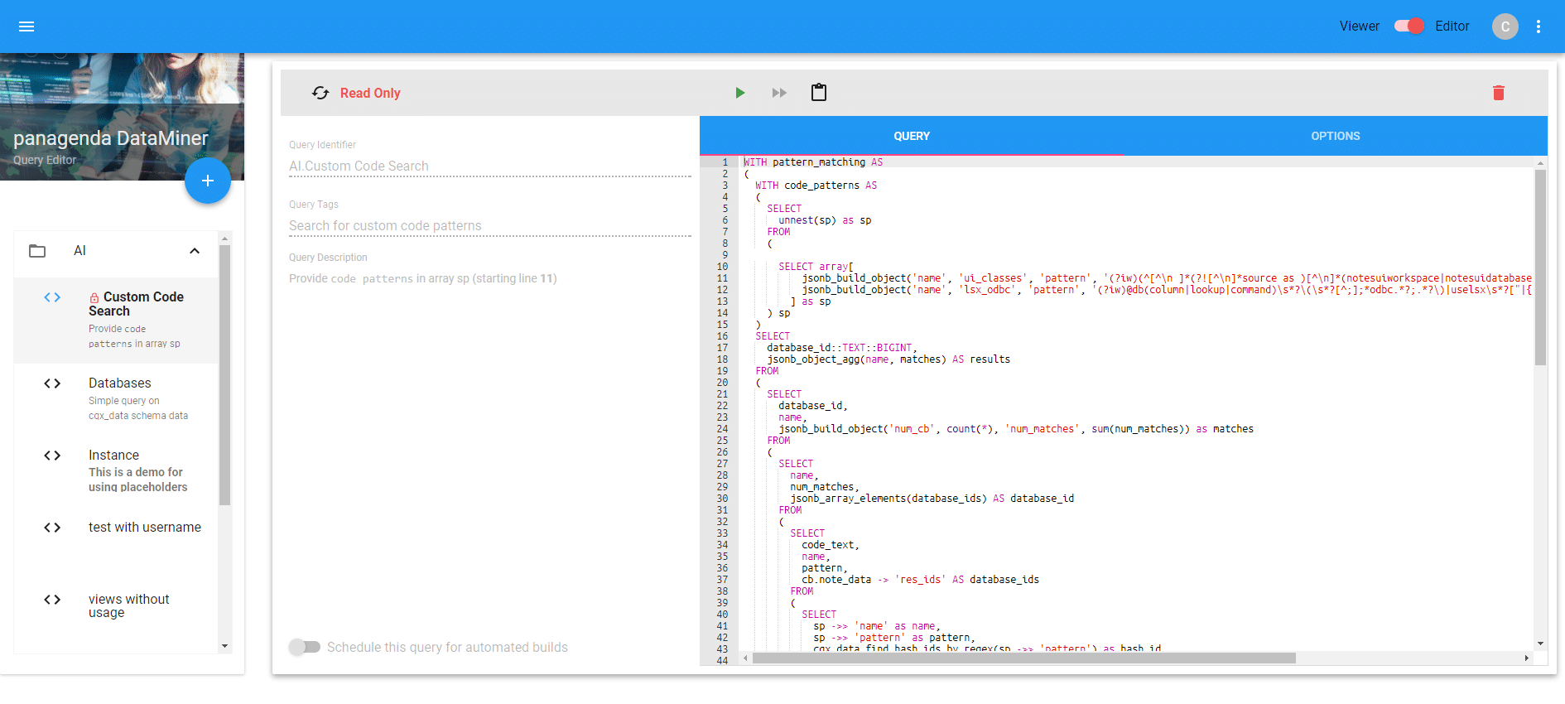
Task: Open the Databases query in the list
Action: pyautogui.click(x=120, y=383)
